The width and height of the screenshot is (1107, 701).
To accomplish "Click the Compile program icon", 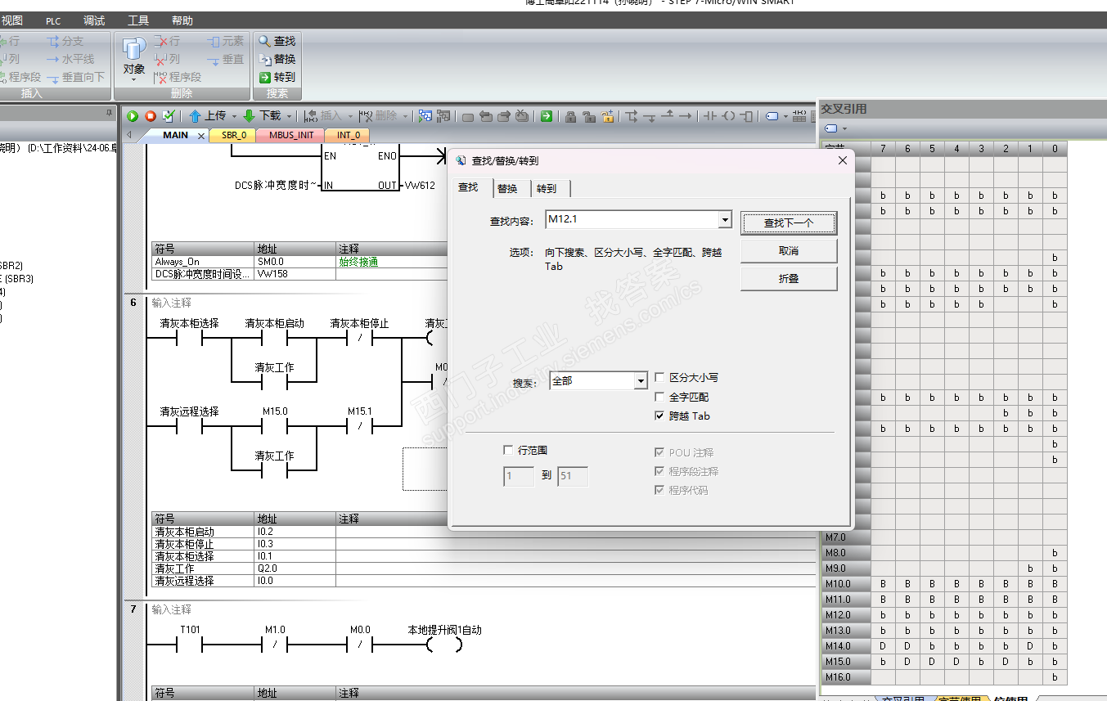I will click(169, 116).
